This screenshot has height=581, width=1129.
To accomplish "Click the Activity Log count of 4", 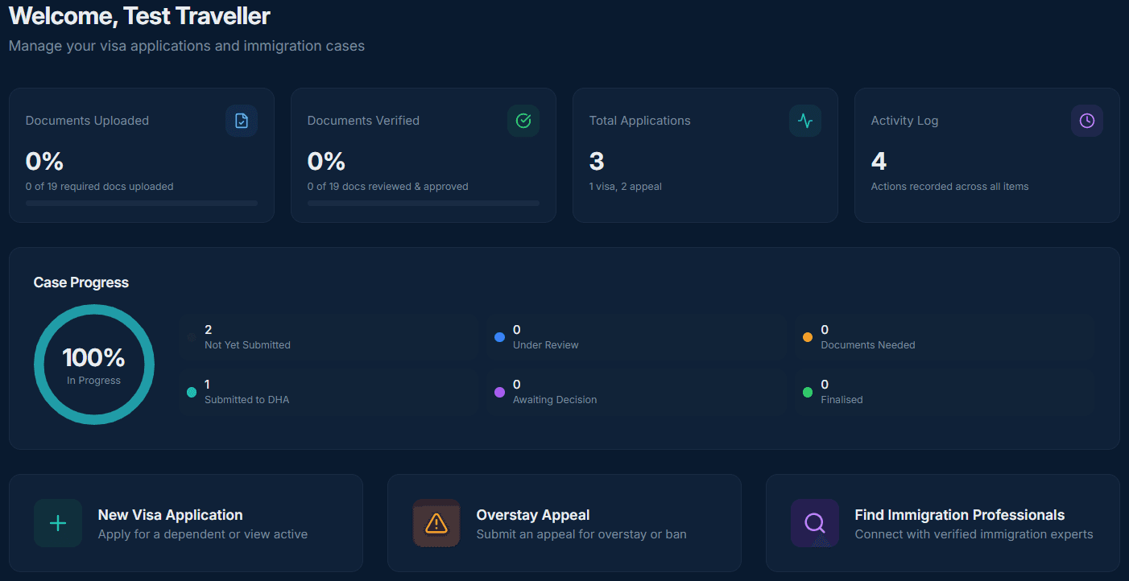I will [879, 162].
